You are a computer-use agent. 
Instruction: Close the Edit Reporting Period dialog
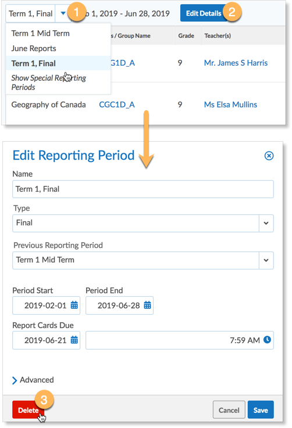[x=269, y=156]
